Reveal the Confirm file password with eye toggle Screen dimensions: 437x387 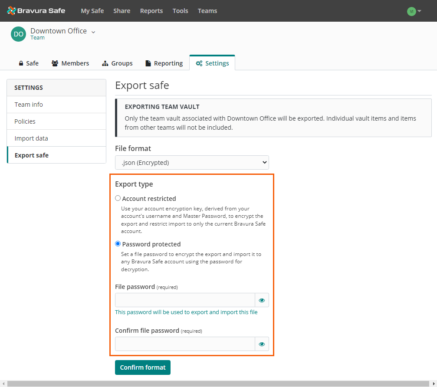[262, 344]
